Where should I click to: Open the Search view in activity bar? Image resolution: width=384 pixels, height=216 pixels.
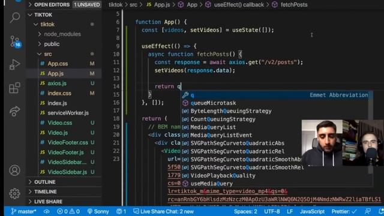(14, 17)
